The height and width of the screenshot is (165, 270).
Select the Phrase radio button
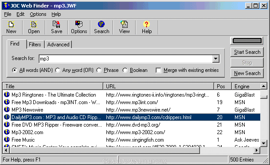pos(99,70)
